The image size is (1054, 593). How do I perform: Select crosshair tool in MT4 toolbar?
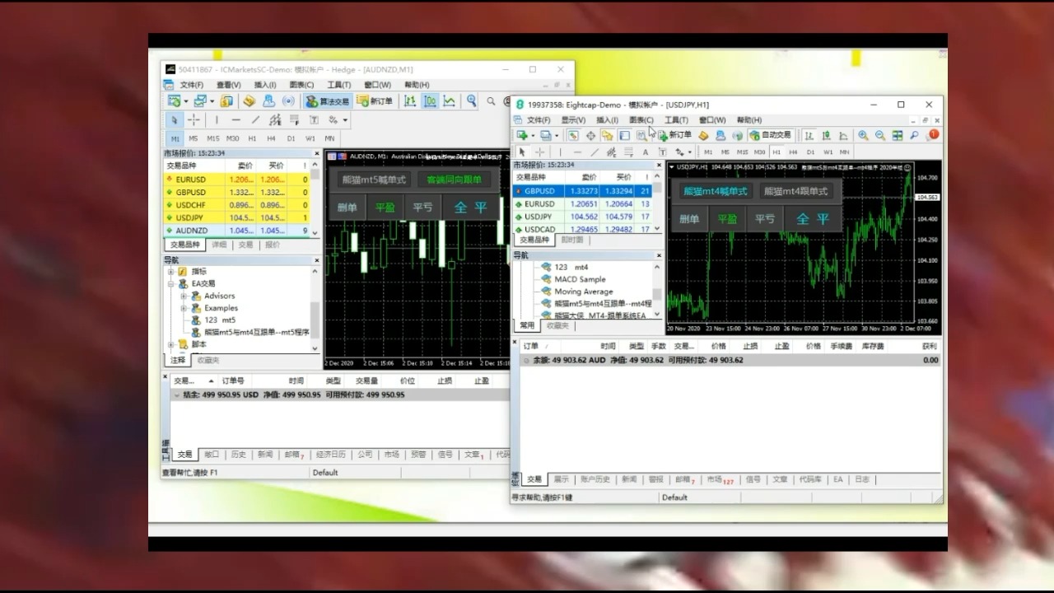540,152
